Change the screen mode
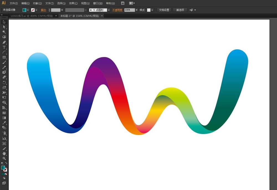The width and height of the screenshot is (277, 190). click(x=4, y=183)
